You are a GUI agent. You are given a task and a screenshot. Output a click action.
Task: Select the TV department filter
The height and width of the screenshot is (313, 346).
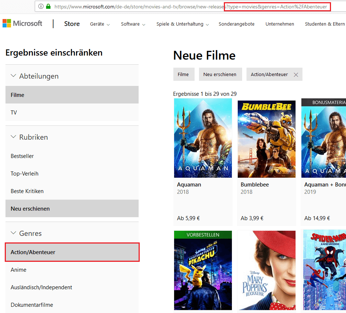[x=72, y=112]
